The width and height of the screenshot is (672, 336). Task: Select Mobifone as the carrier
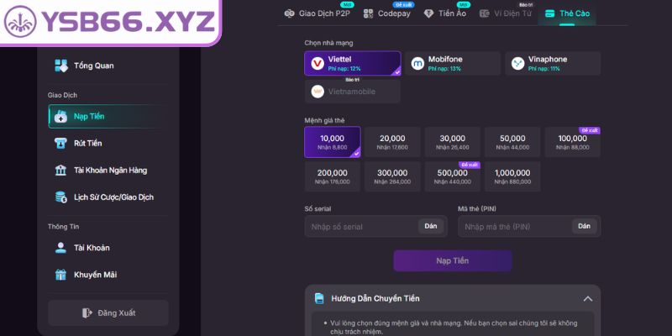[x=453, y=64]
